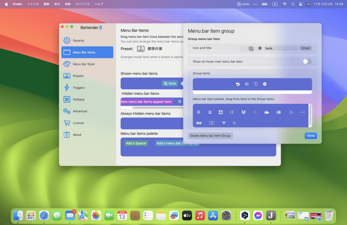Click the input source A icon in pallete

coord(212,123)
